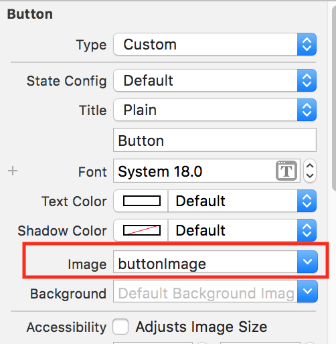Open the Text Color Default dropdown arrows

(x=307, y=201)
